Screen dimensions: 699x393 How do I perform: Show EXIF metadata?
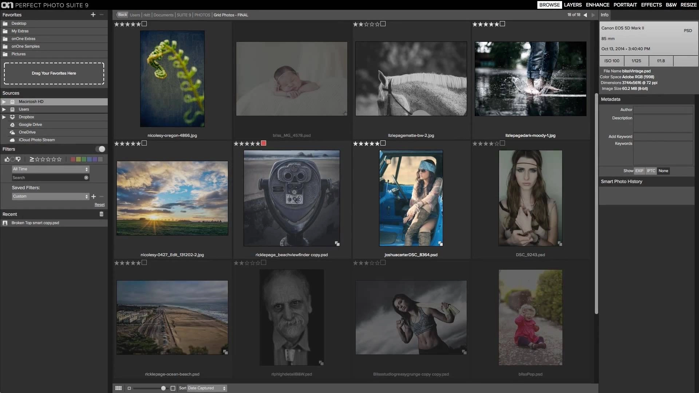click(x=639, y=171)
